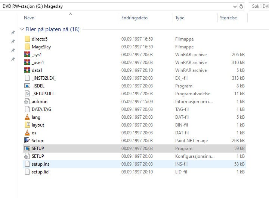
Task: Click the fourth pin icon in sidebar
Action: click(x=13, y=59)
